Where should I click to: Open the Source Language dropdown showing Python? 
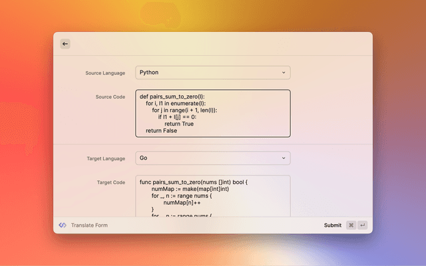click(x=212, y=72)
